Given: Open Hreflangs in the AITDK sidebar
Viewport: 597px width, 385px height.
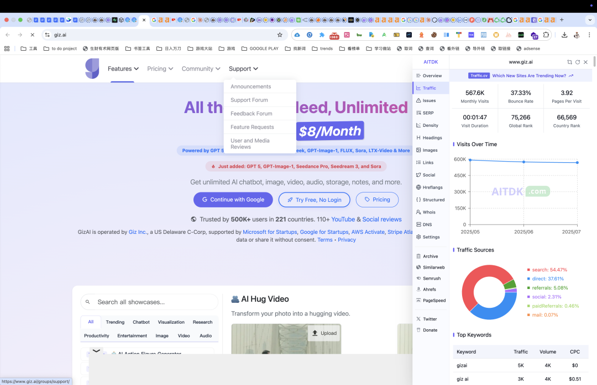Looking at the screenshot, I should click(431, 188).
